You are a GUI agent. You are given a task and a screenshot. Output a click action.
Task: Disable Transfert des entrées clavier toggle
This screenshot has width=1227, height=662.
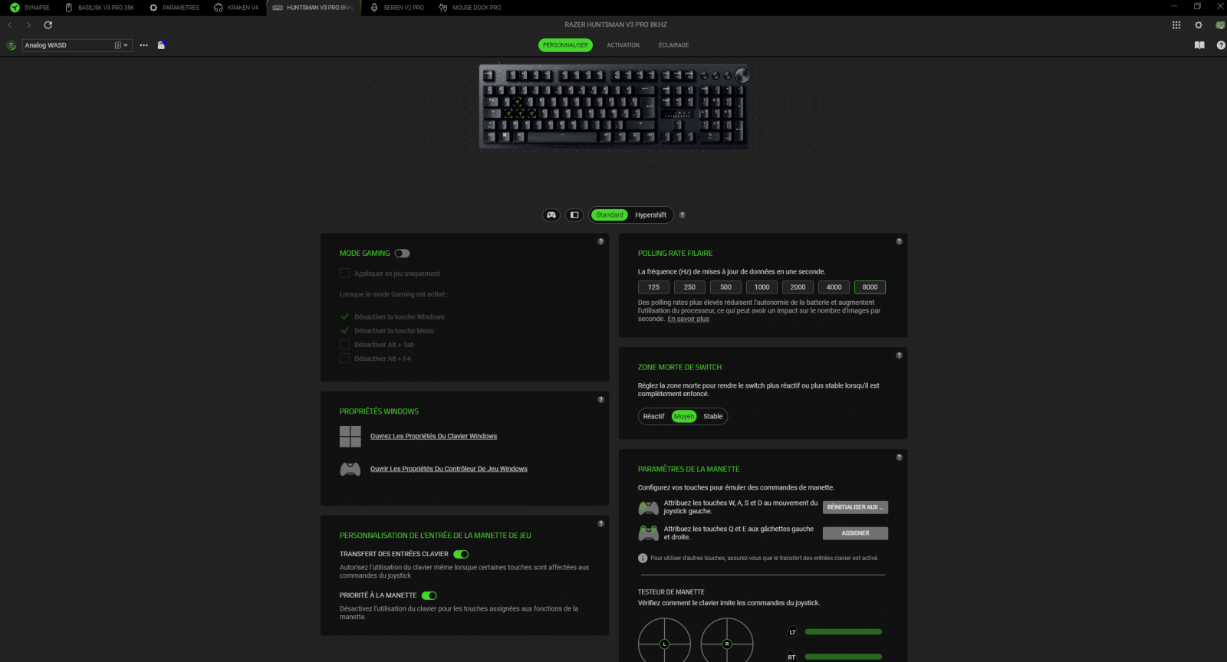(x=461, y=554)
